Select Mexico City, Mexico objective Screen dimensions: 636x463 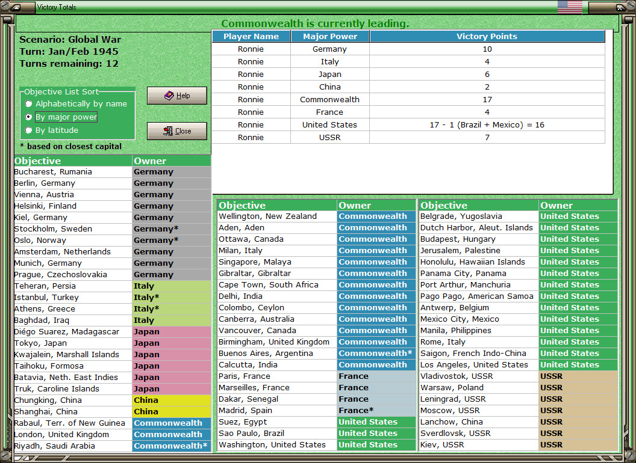pyautogui.click(x=479, y=319)
